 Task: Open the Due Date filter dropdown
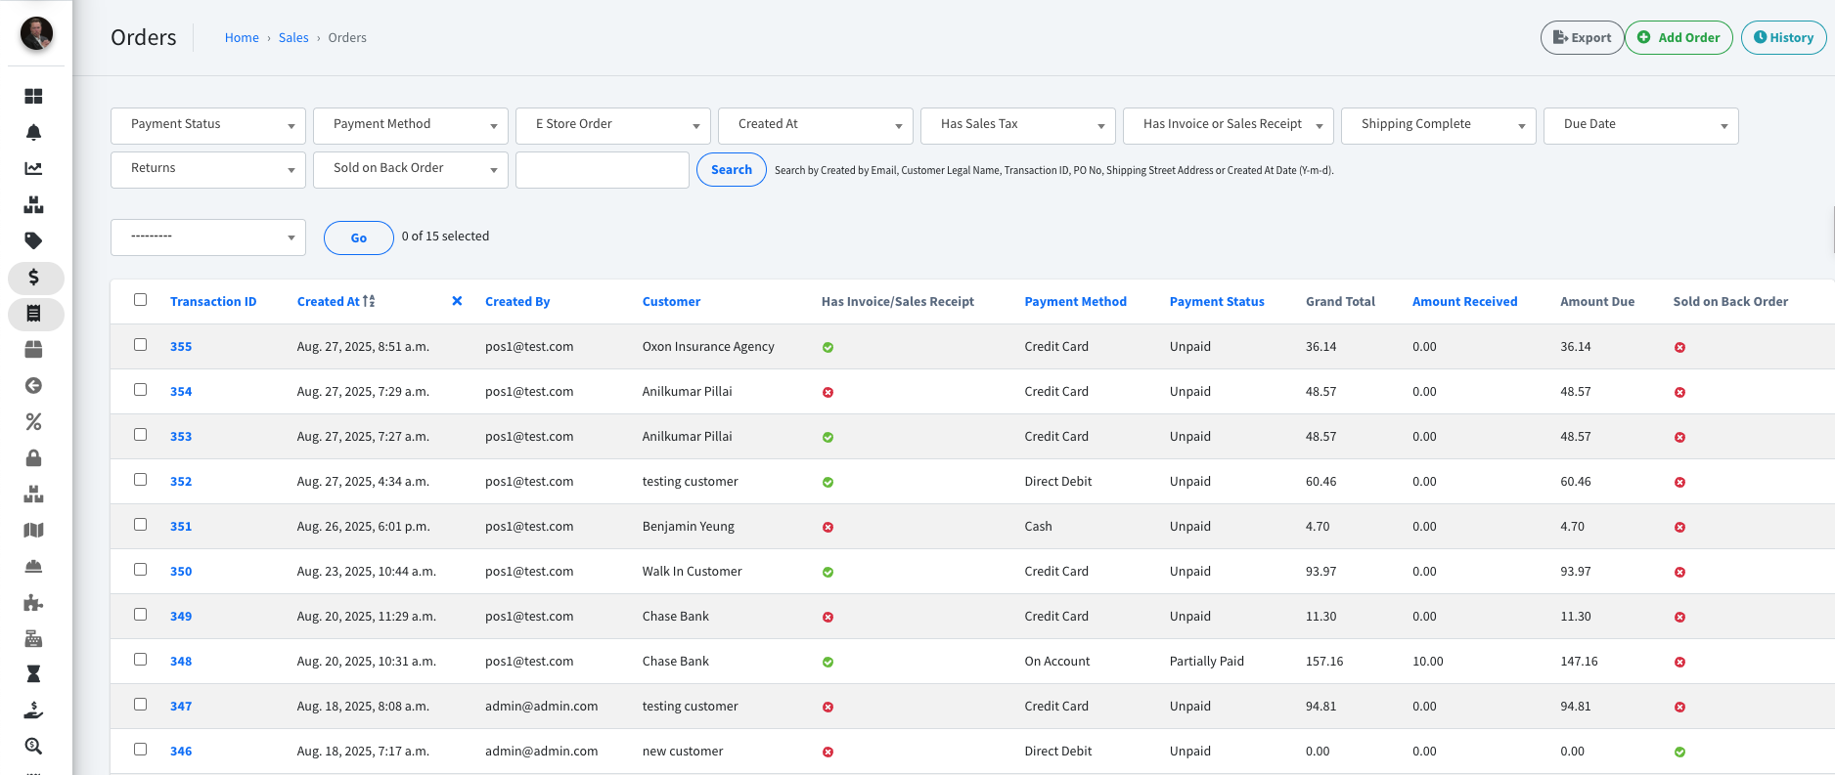[1641, 125]
